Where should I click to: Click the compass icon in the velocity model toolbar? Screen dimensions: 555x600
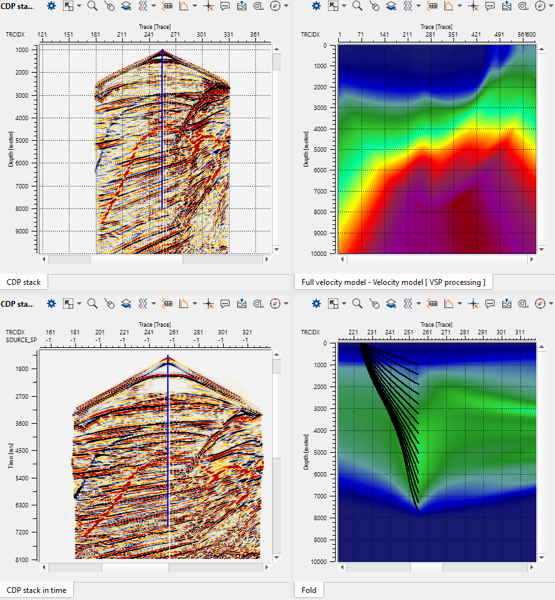(540, 6)
